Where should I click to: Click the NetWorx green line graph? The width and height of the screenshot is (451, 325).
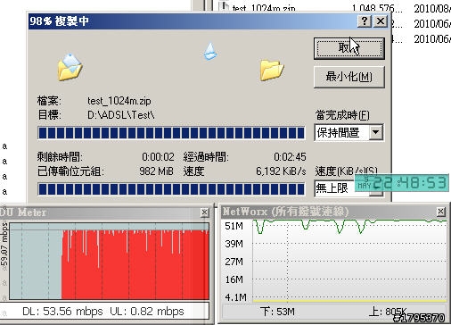tap(349, 261)
